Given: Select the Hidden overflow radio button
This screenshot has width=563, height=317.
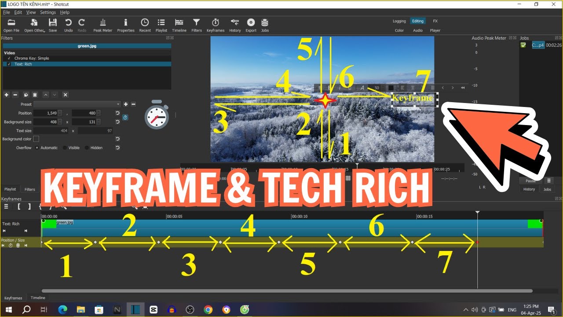Looking at the screenshot, I should pos(87,148).
